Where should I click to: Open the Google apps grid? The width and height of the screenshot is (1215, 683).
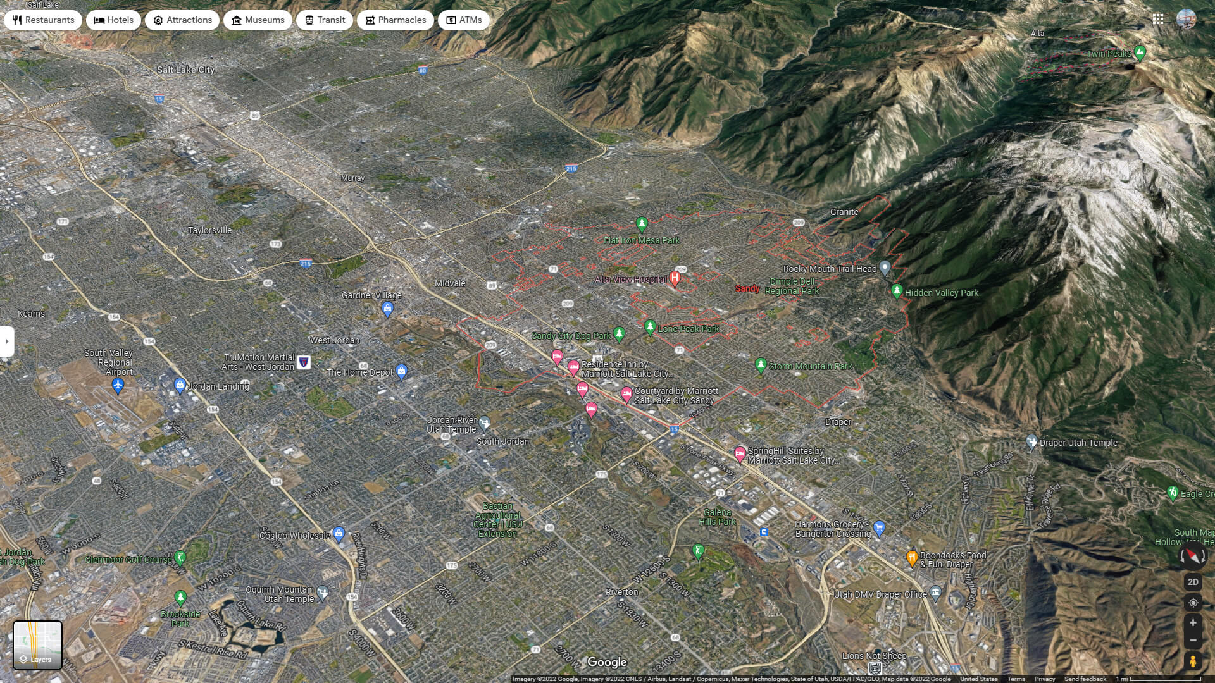[1159, 19]
